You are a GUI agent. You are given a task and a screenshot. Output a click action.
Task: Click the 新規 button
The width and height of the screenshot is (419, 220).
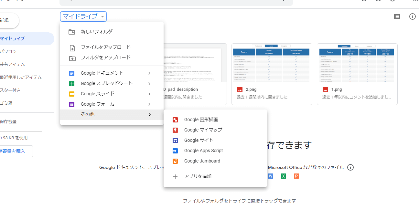[9, 20]
